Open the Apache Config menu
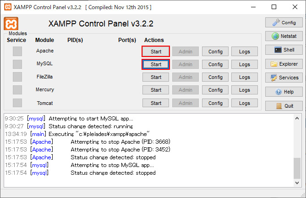This screenshot has width=306, height=198. coord(215,52)
